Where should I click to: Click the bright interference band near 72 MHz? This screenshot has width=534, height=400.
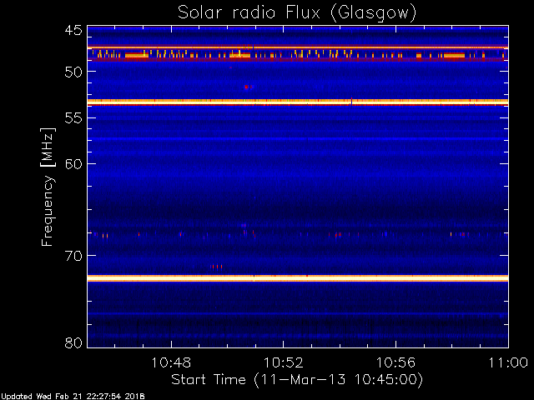(298, 278)
